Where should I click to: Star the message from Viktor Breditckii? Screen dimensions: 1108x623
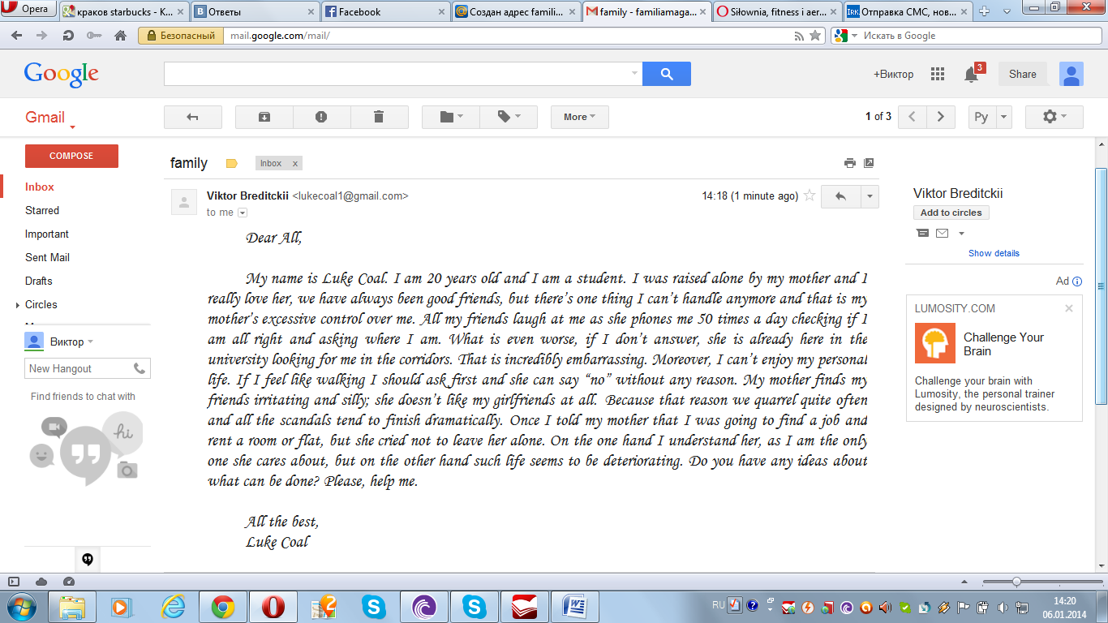(x=809, y=195)
